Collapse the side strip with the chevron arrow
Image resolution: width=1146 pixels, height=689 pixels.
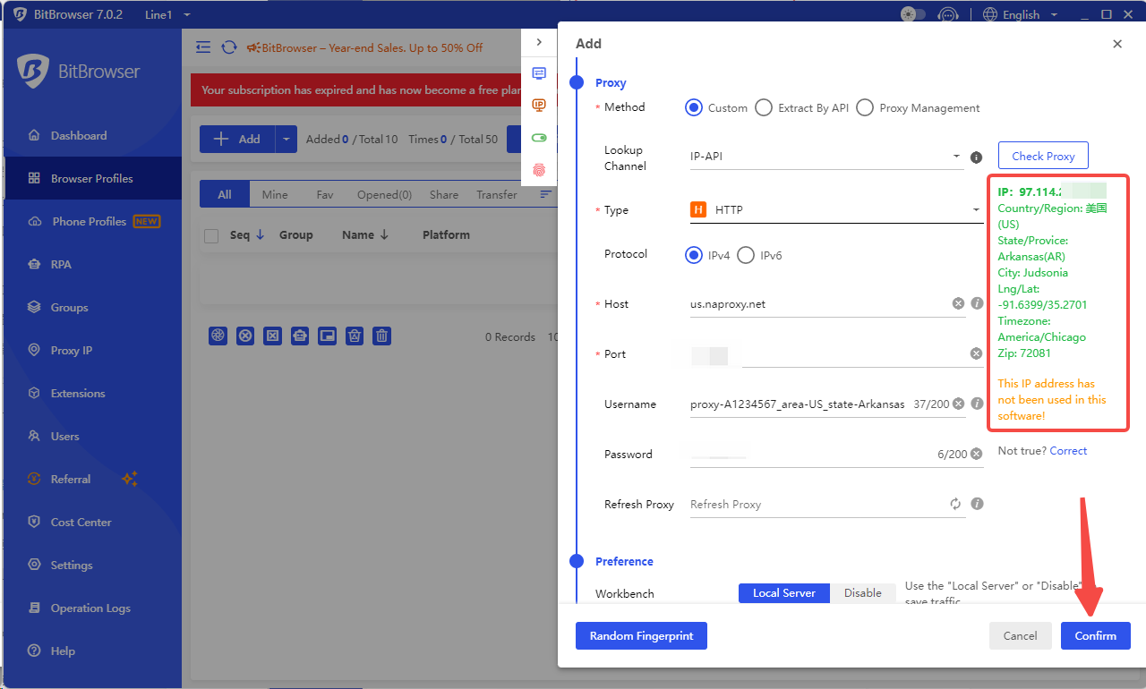point(539,42)
